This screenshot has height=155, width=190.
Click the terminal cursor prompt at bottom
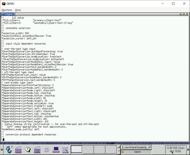pos(3,140)
